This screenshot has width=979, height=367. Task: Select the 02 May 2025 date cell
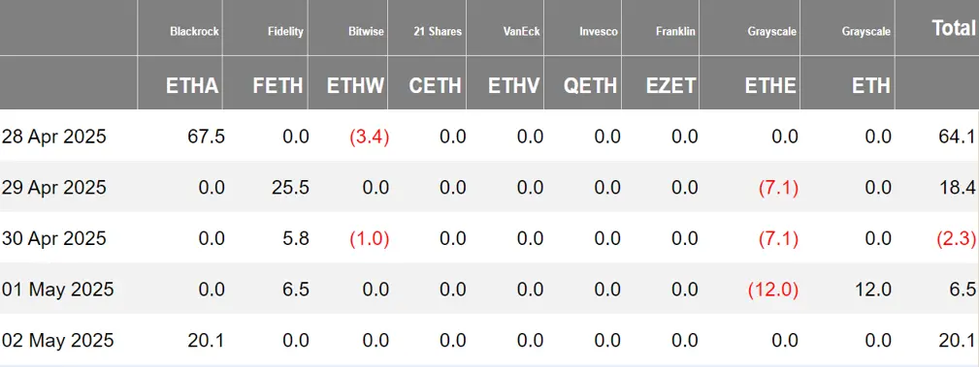point(57,340)
